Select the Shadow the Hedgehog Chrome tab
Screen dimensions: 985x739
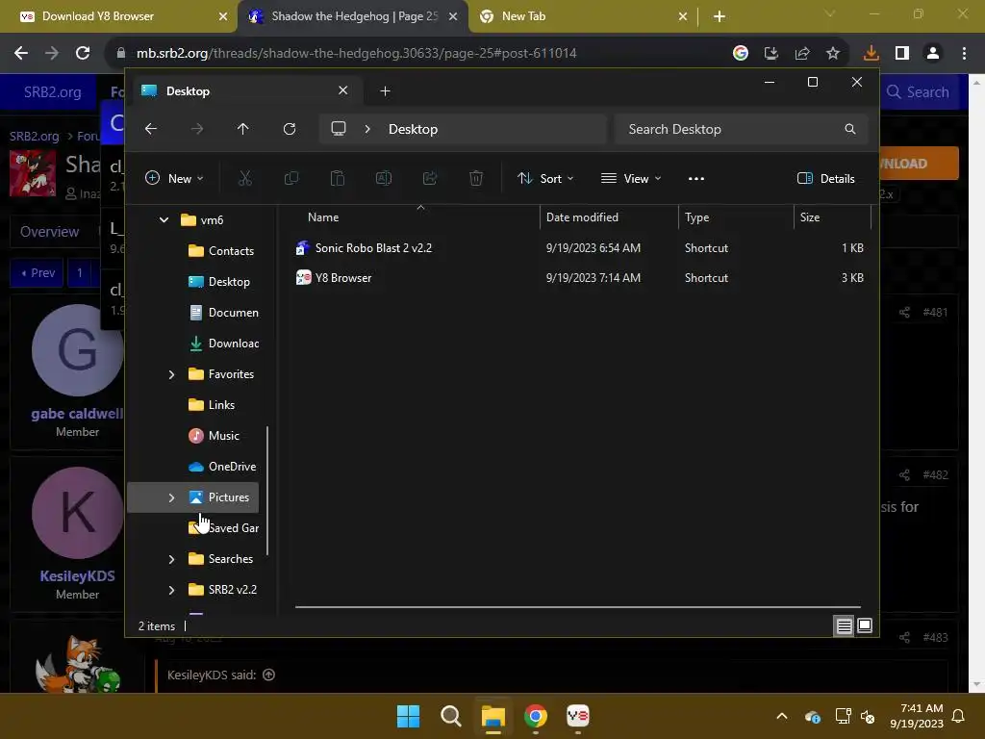coord(353,16)
